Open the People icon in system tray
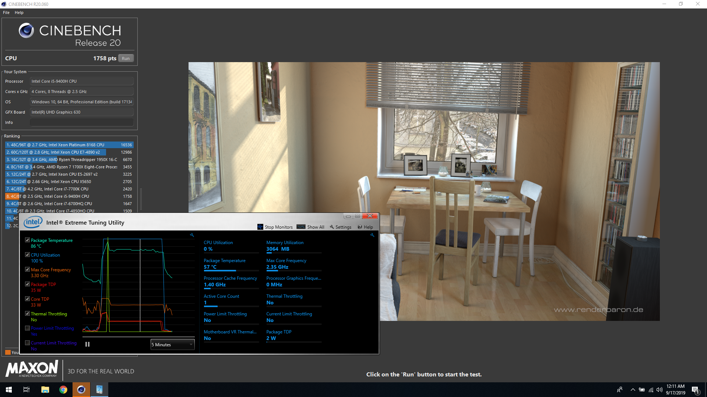Screen dimensions: 707x397 (620, 390)
